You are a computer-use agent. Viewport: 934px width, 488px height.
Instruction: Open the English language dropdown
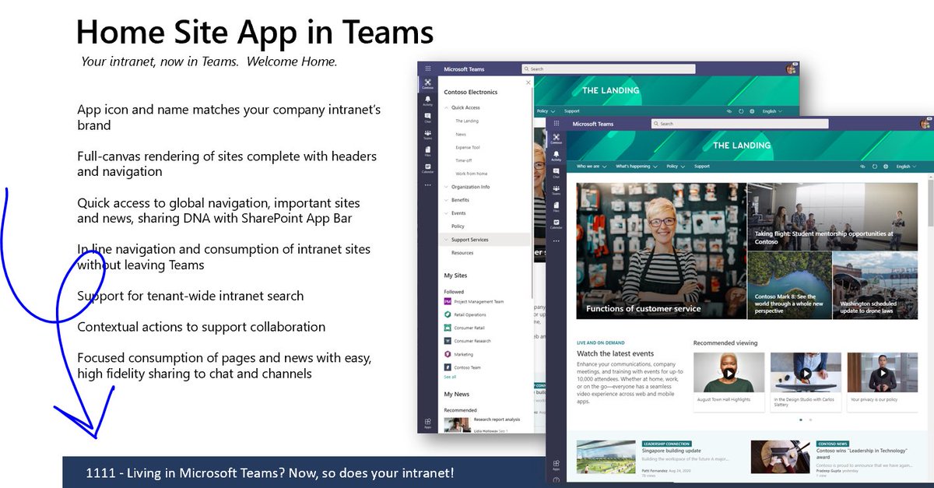(x=904, y=167)
